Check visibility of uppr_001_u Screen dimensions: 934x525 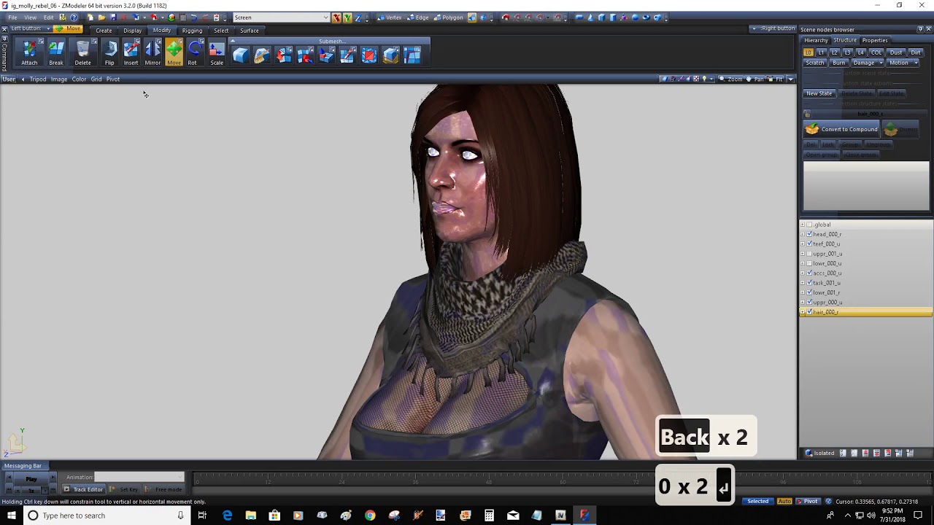(809, 254)
